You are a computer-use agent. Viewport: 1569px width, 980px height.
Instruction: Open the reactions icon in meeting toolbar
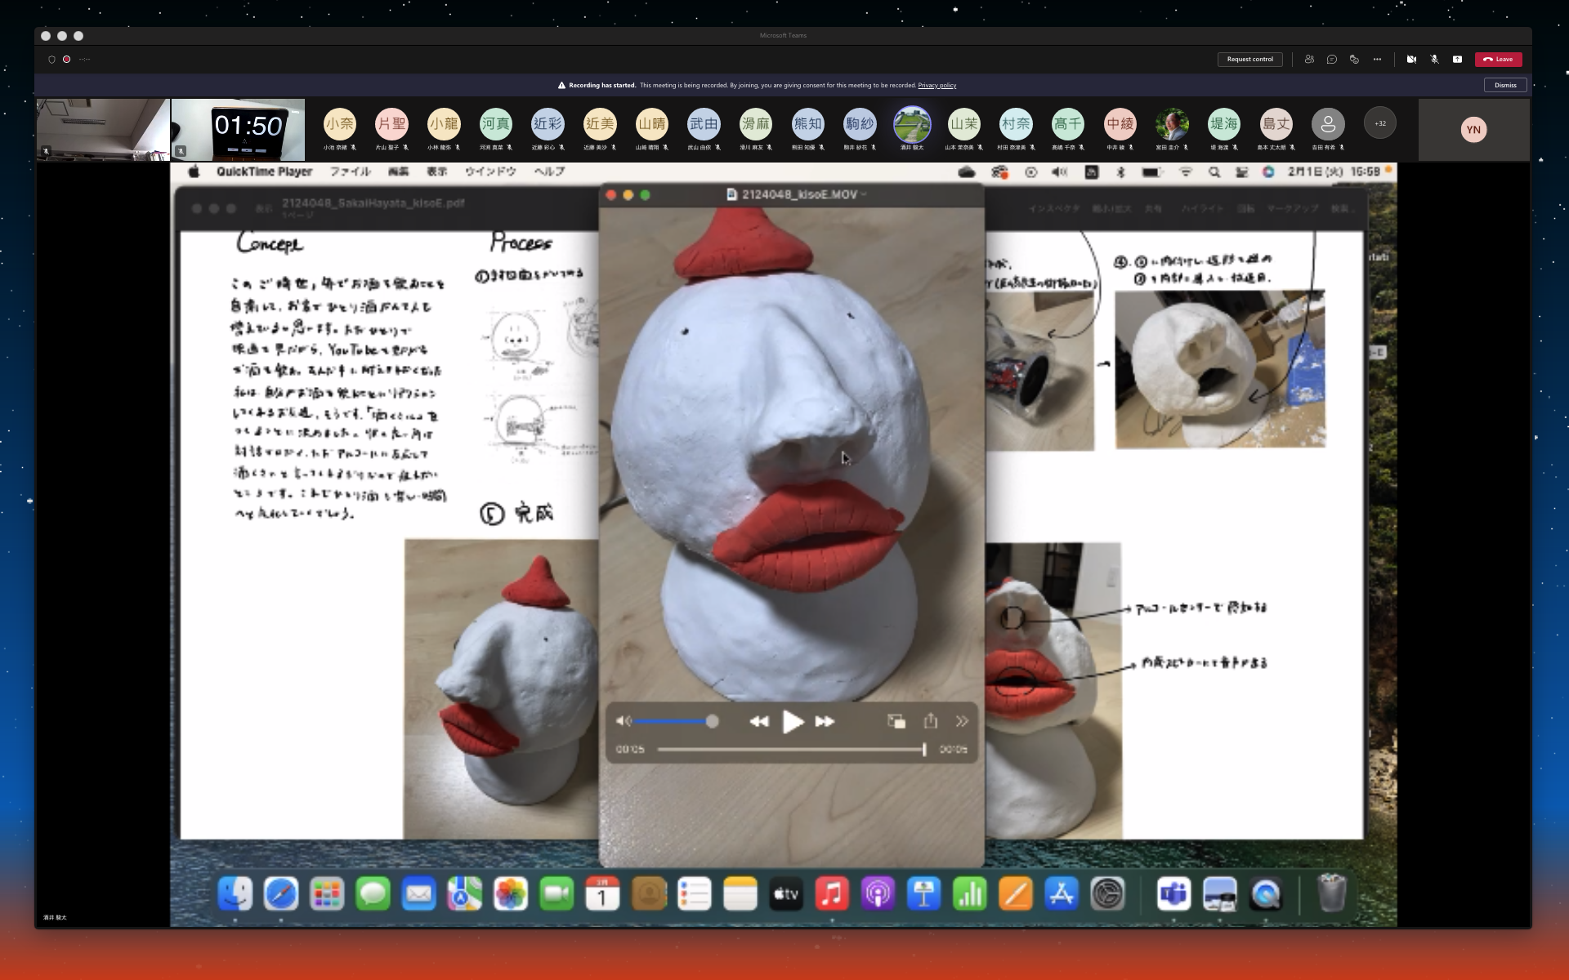pyautogui.click(x=1354, y=60)
